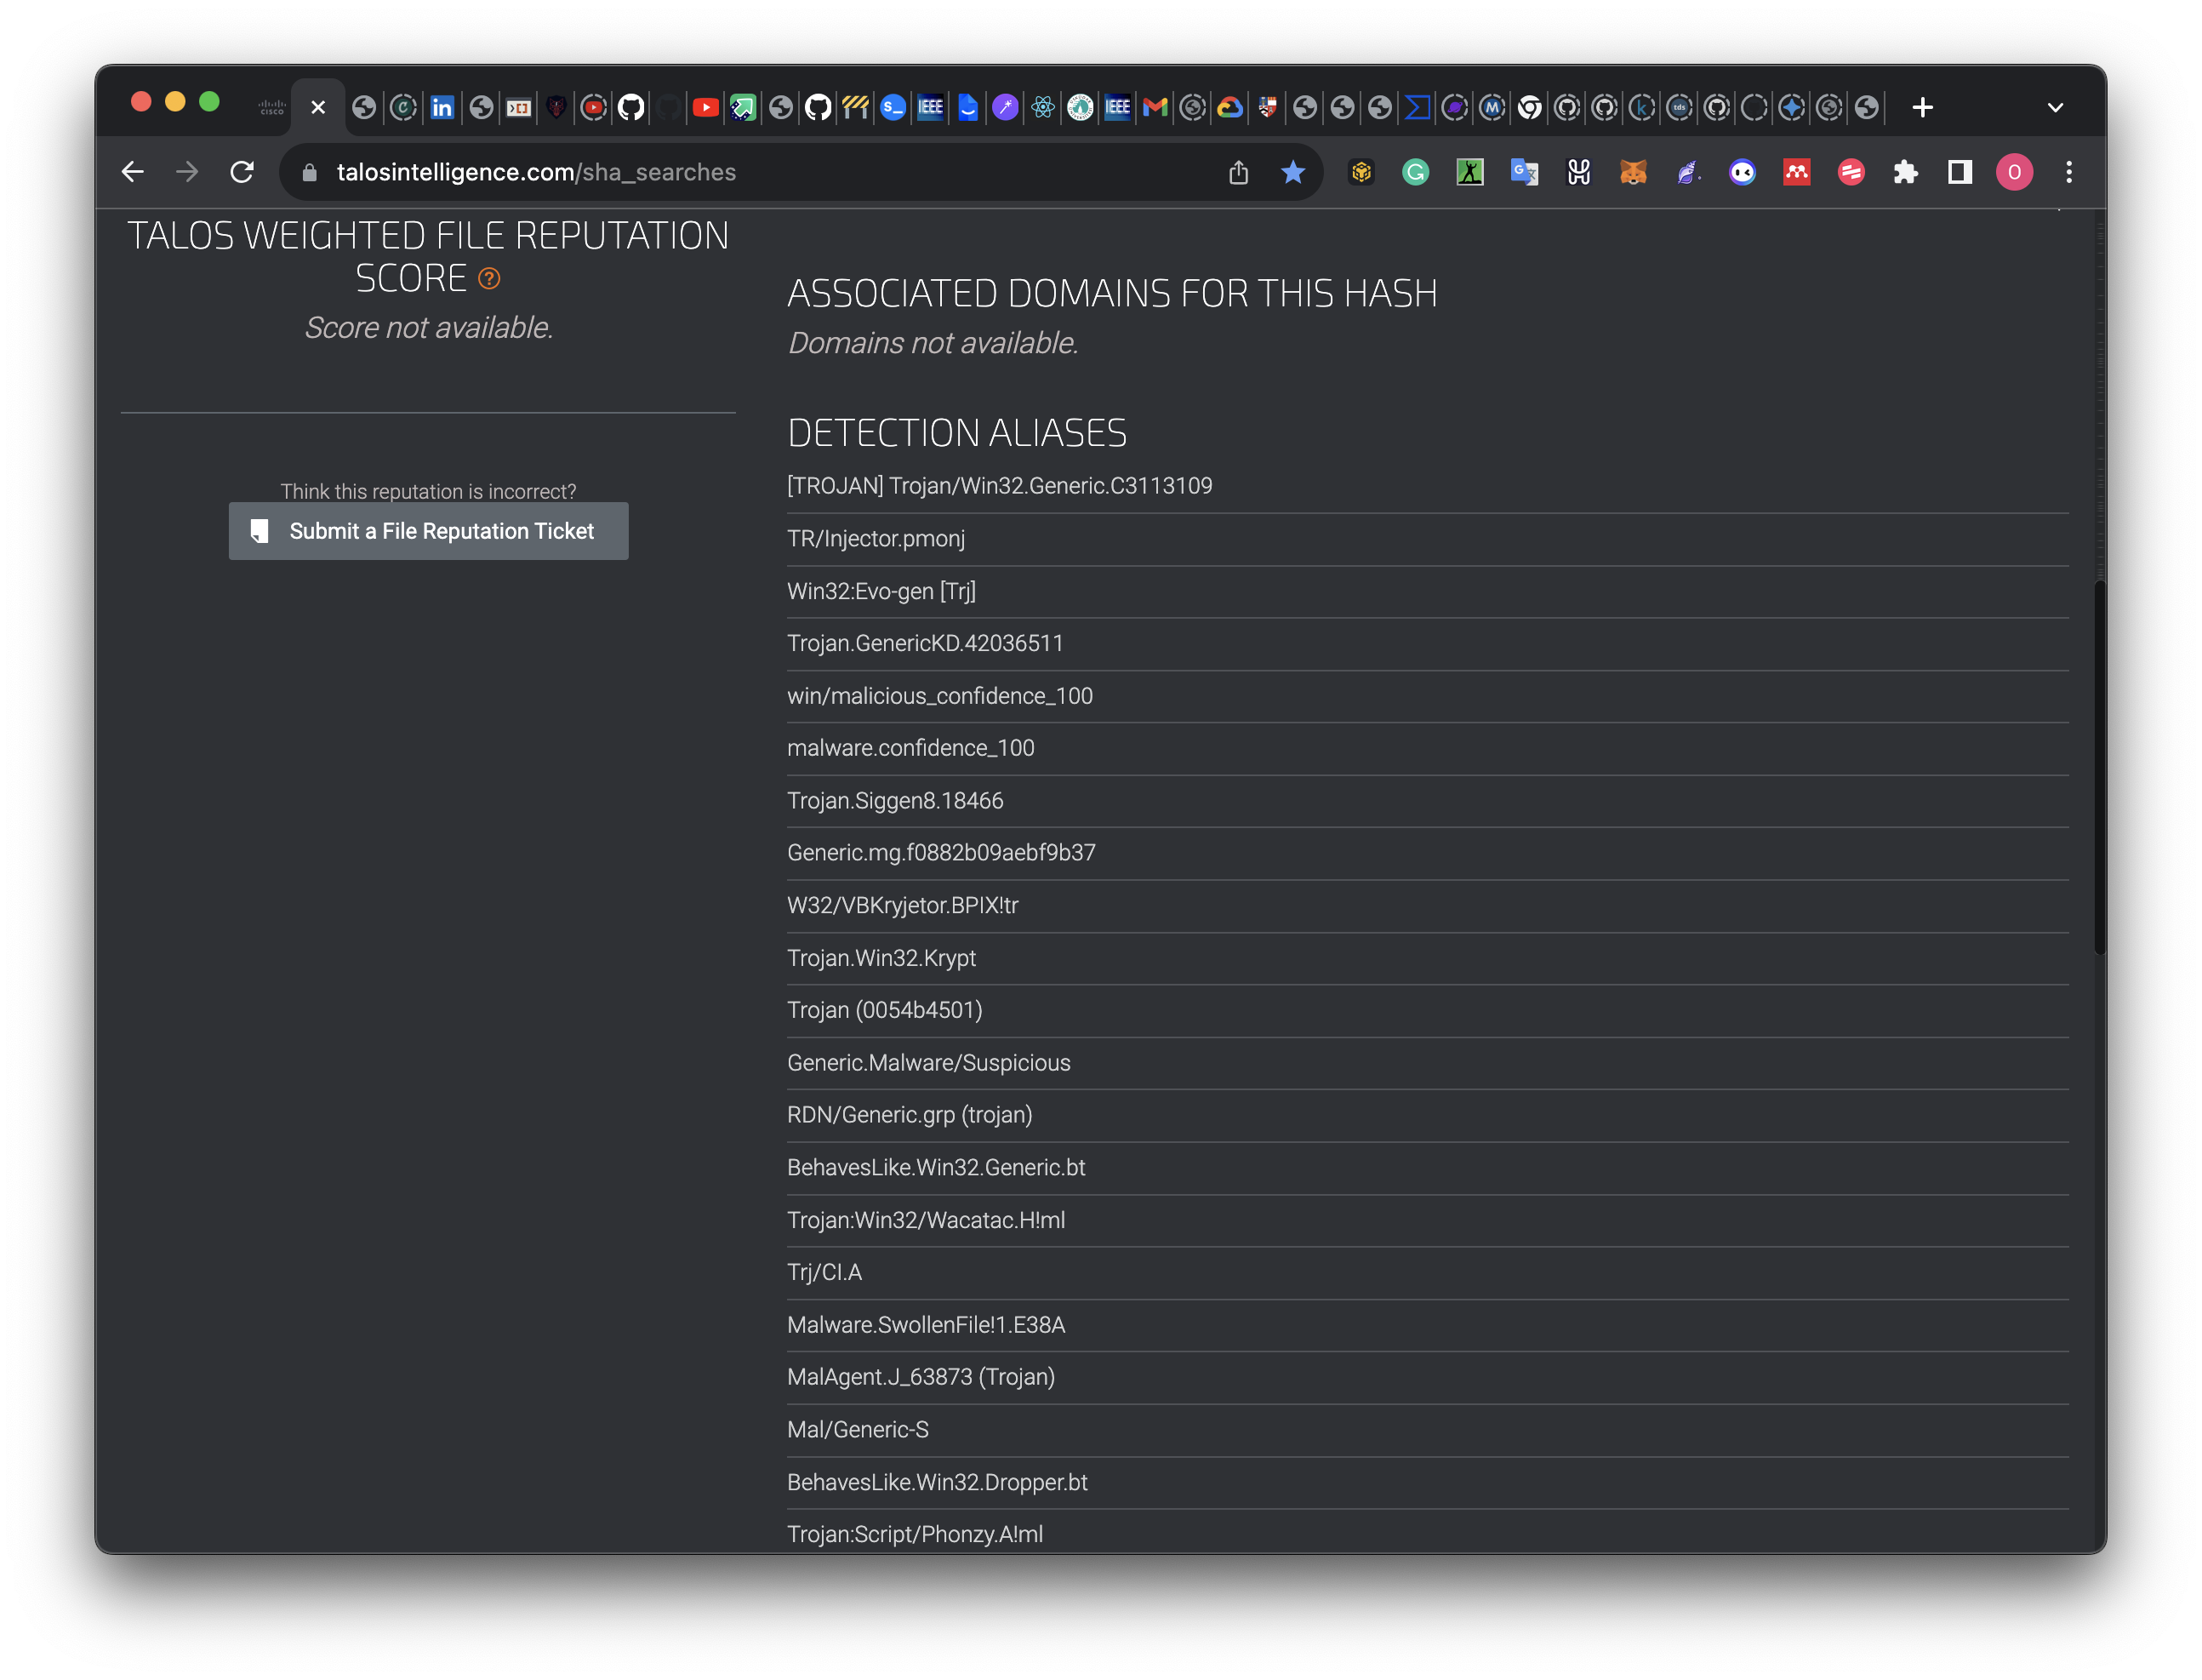2202x1680 pixels.
Task: Click the share icon in the address bar
Action: (1239, 172)
